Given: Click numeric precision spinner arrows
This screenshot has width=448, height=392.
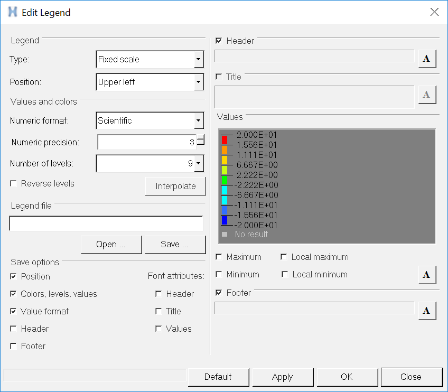Looking at the screenshot, I should (201, 141).
